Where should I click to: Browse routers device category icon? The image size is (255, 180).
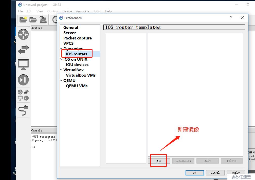[23, 35]
